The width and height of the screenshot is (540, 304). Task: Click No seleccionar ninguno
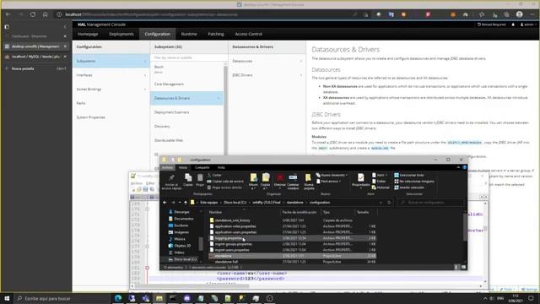(414, 182)
